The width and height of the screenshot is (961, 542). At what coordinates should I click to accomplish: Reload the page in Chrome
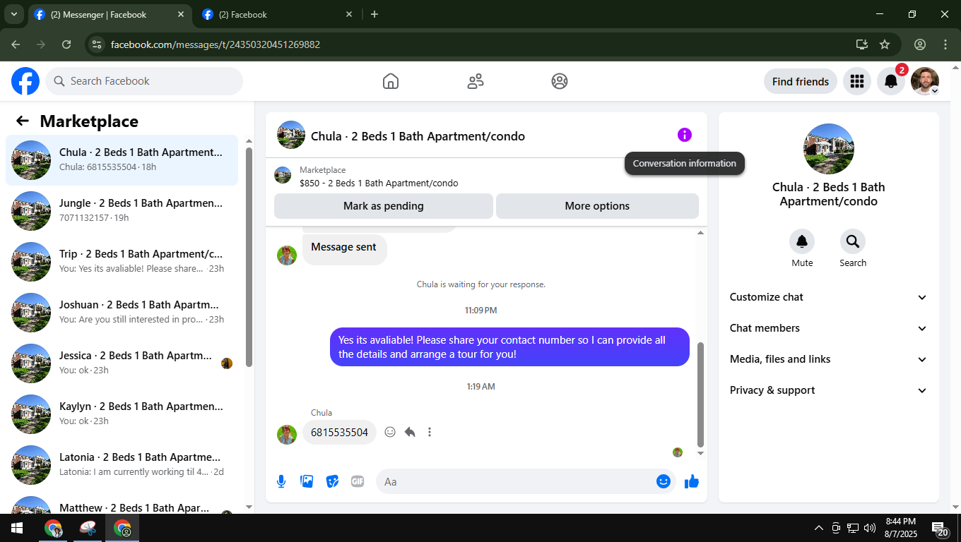pyautogui.click(x=66, y=44)
